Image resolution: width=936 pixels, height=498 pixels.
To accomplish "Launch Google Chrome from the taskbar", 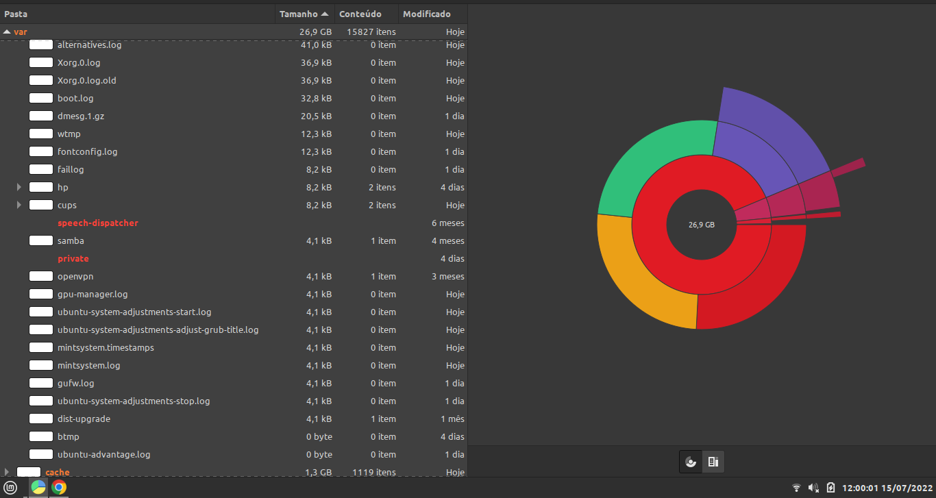I will [60, 488].
